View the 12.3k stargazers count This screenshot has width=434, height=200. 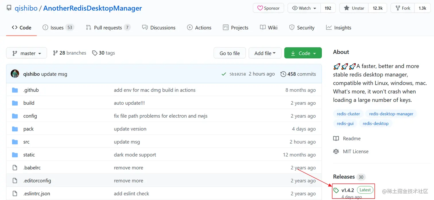coord(378,8)
